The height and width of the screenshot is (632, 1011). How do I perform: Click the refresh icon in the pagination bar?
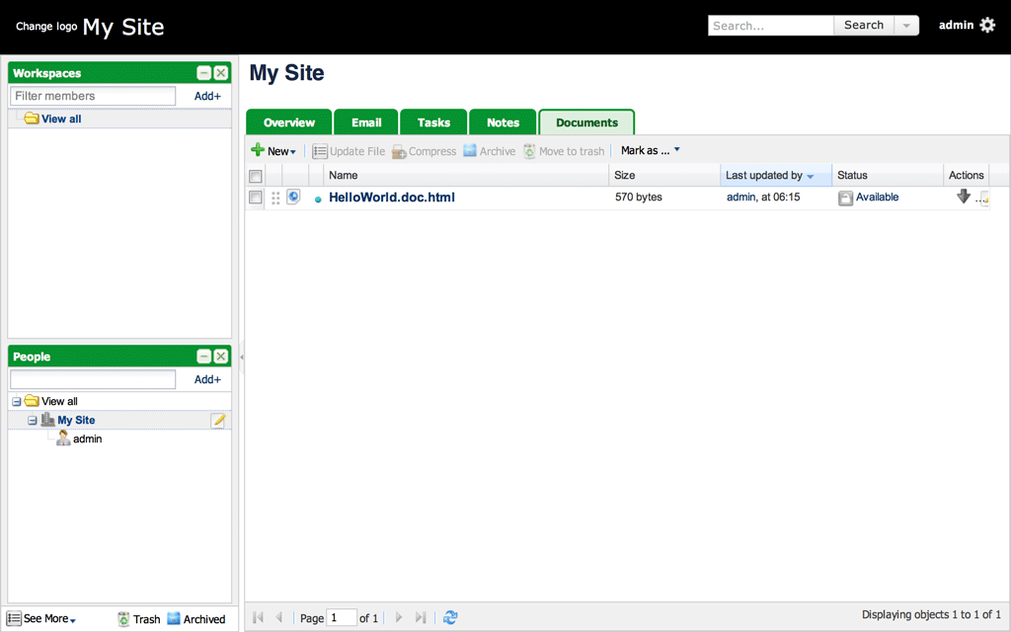(450, 617)
